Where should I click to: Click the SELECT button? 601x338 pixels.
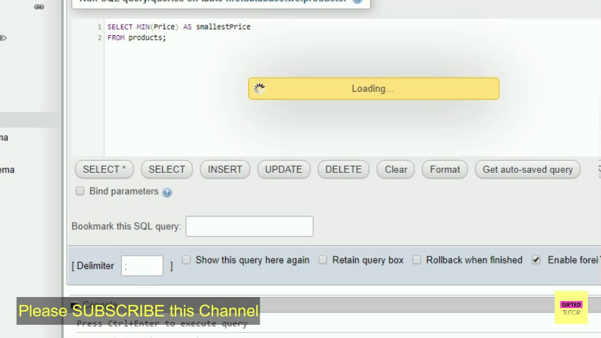click(x=167, y=169)
